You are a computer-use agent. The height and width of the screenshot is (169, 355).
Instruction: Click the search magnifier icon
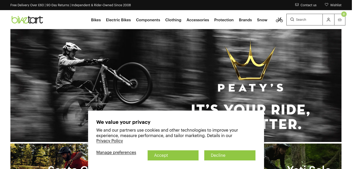click(292, 19)
